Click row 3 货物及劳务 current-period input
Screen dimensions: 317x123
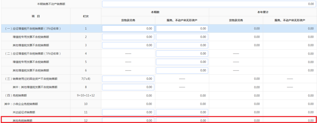tap(128, 45)
